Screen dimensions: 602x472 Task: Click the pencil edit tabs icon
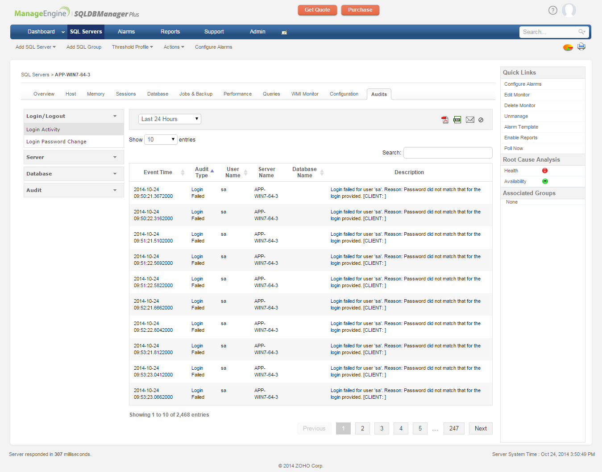(284, 32)
